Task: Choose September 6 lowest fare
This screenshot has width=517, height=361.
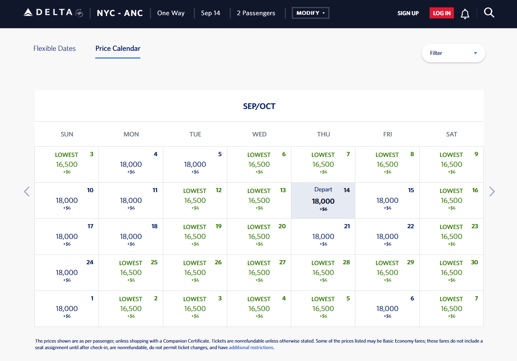Action: click(259, 165)
